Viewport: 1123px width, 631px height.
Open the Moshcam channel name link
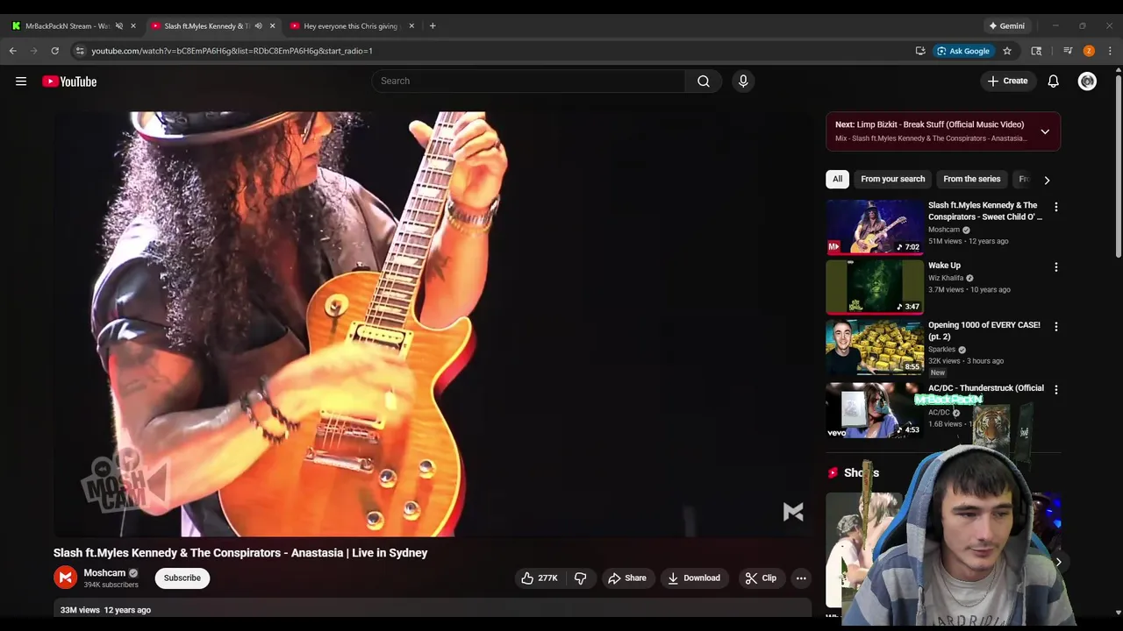point(104,573)
